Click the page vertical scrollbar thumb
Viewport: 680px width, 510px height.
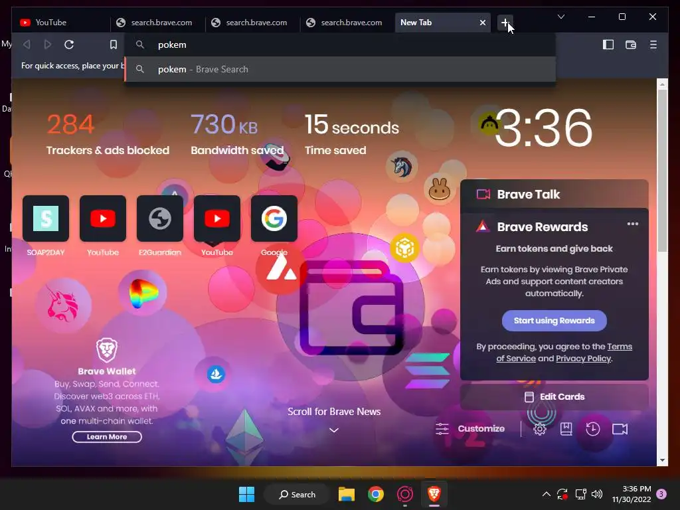[662, 171]
